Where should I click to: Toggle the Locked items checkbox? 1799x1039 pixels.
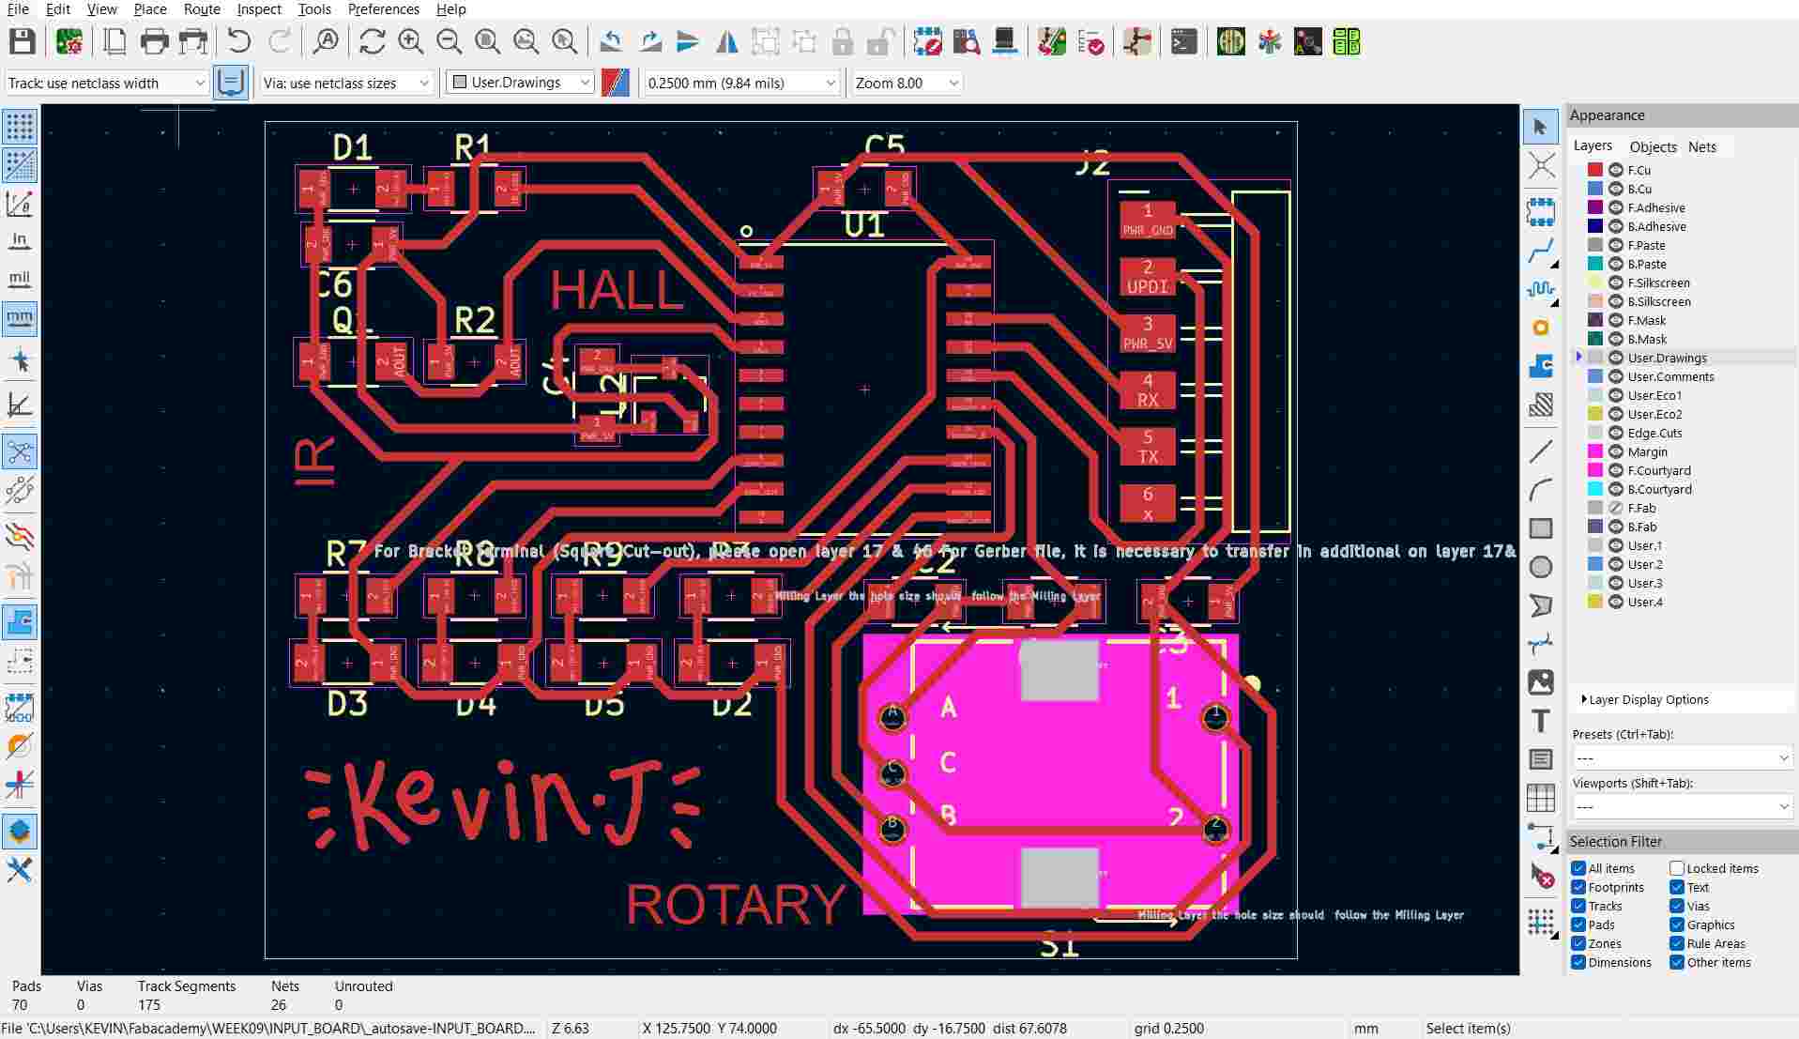(1677, 868)
